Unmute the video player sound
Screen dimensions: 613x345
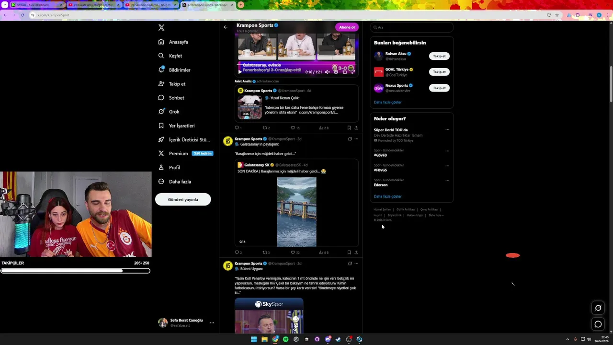tap(327, 72)
